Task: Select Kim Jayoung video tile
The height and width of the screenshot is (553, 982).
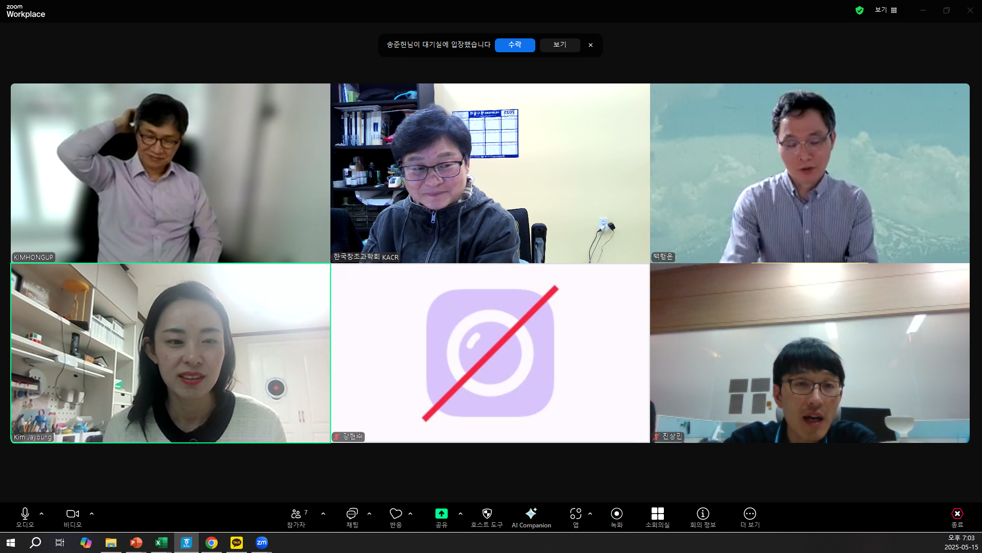Action: 171,353
